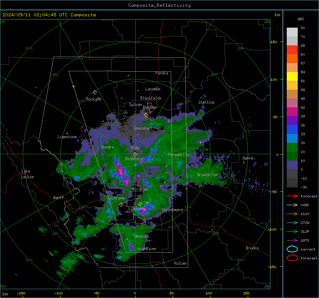Click the Lacombe city label
The height and width of the screenshot is (298, 319).
pos(153,89)
